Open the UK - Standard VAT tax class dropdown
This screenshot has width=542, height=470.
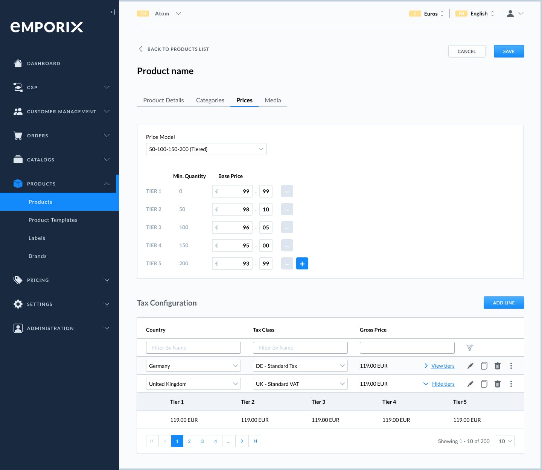[x=300, y=384]
